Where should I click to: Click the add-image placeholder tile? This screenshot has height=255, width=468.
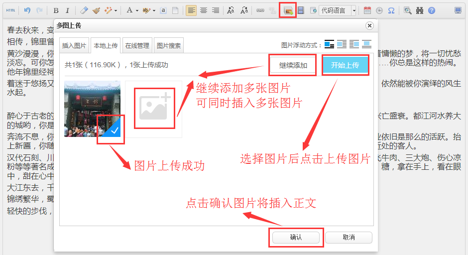click(153, 109)
